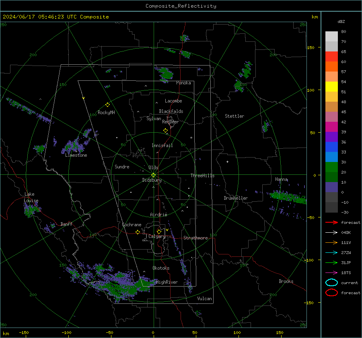Click the Limestone label
Image resolution: width=362 pixels, height=338 pixels.
click(76, 155)
